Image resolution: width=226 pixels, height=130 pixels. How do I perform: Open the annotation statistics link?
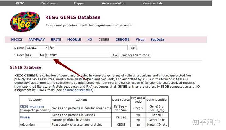78,90
